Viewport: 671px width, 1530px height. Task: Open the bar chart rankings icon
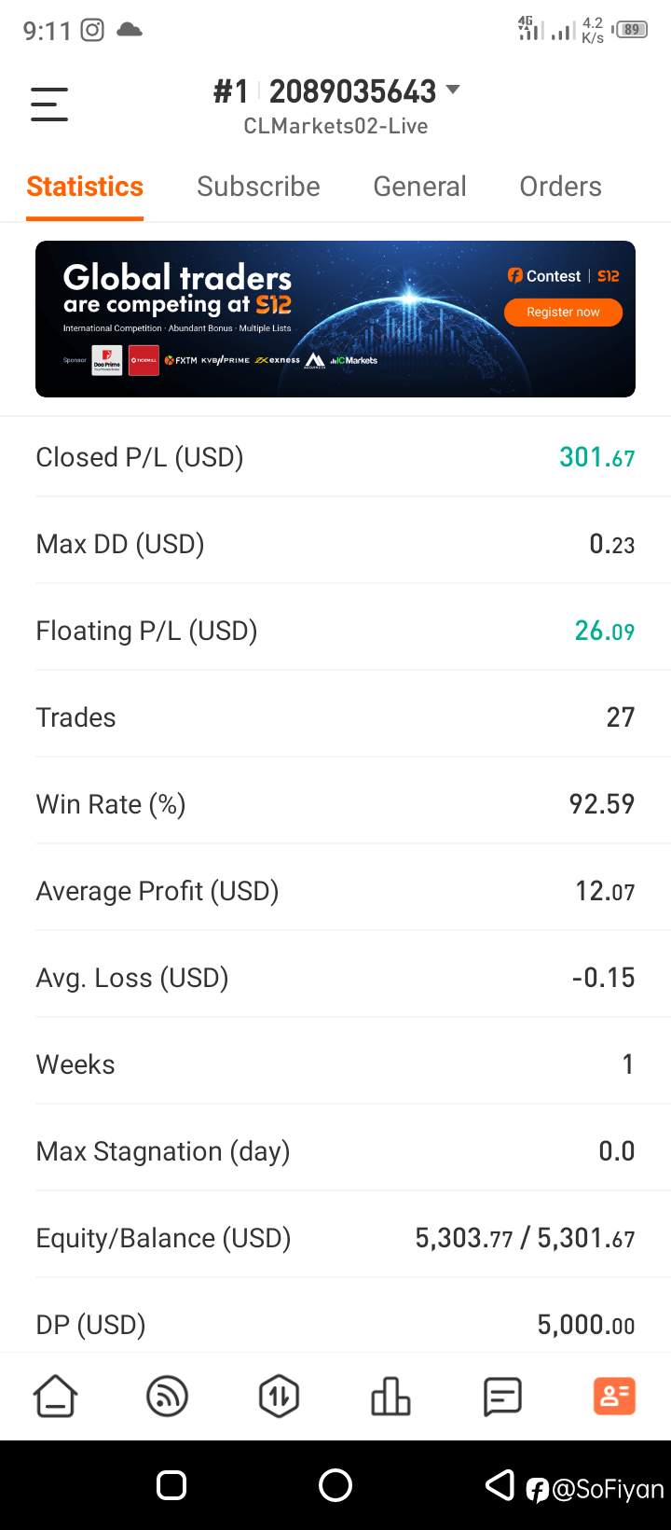[390, 1397]
